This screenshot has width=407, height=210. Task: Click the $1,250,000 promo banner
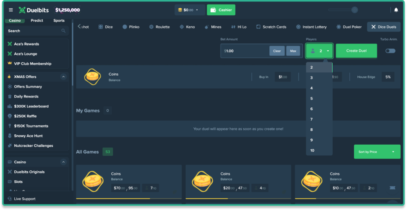point(68,10)
